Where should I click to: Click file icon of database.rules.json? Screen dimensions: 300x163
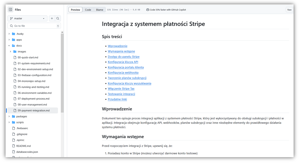[13, 152]
